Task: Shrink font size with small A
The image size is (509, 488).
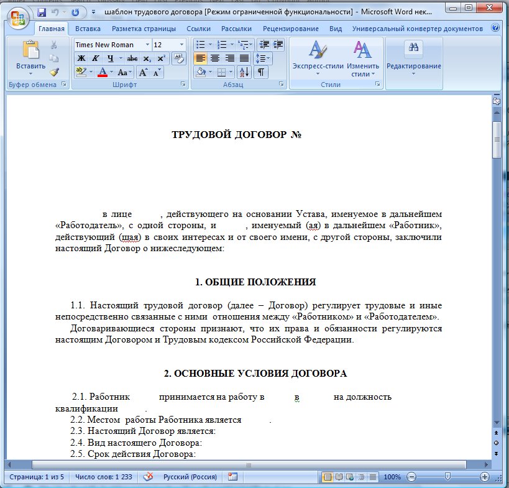Action: pyautogui.click(x=157, y=72)
